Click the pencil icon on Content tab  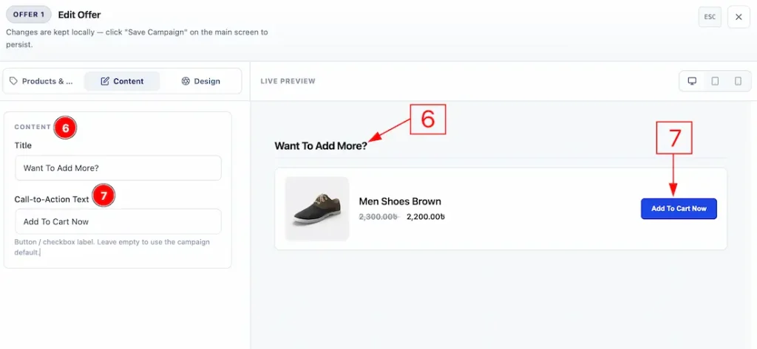[105, 81]
